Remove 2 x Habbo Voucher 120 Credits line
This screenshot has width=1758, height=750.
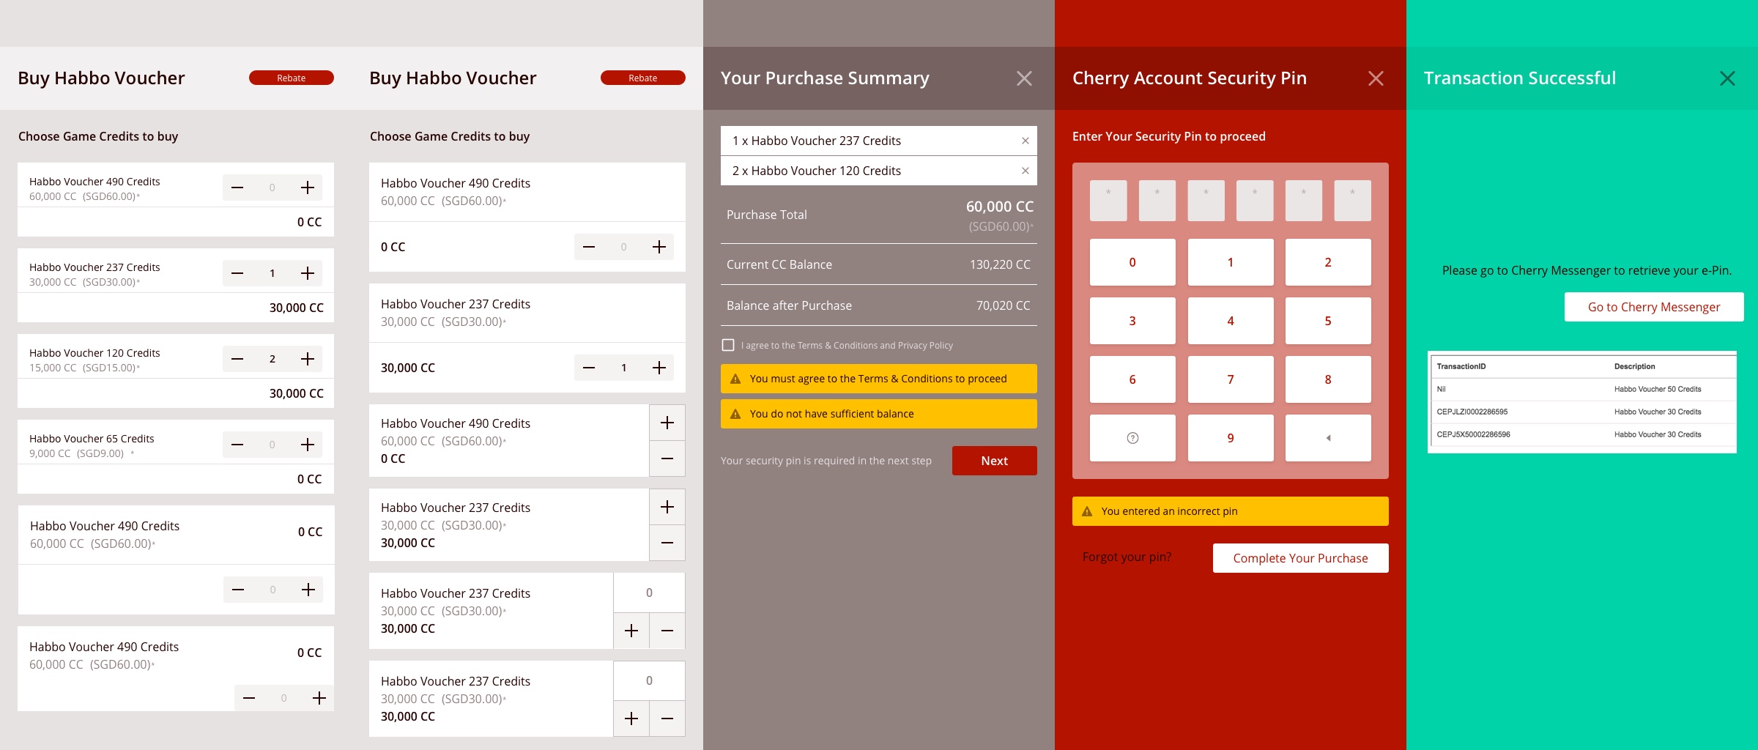1025,171
